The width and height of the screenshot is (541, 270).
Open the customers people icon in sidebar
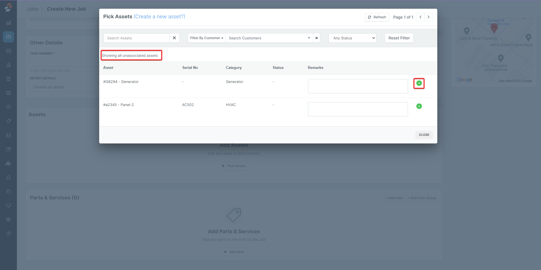[8, 65]
